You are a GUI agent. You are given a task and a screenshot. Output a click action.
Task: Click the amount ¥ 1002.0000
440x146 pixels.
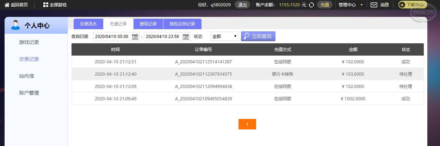click(353, 99)
